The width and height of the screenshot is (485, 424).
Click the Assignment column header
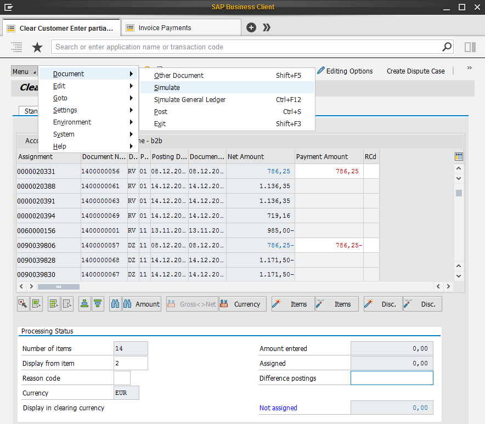[49, 156]
